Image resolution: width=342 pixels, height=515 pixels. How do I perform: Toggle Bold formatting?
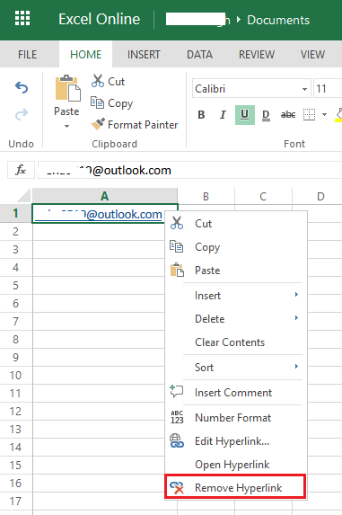201,115
